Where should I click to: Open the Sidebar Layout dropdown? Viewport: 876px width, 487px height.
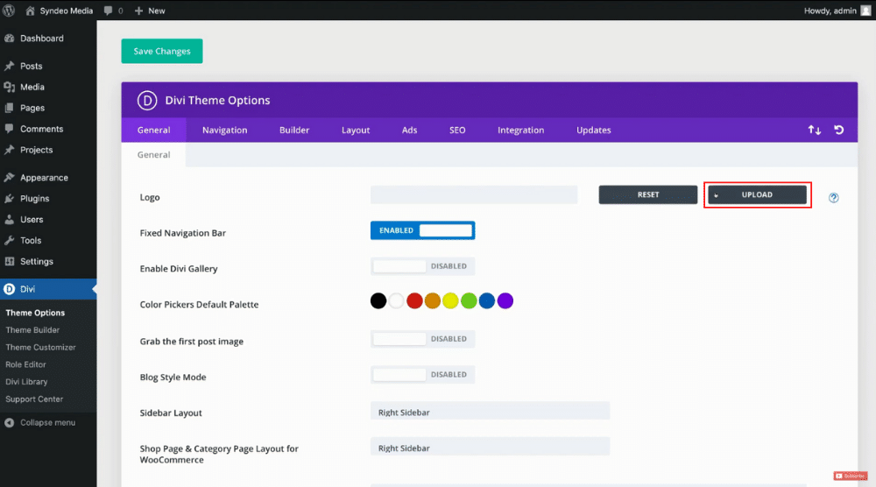click(490, 413)
